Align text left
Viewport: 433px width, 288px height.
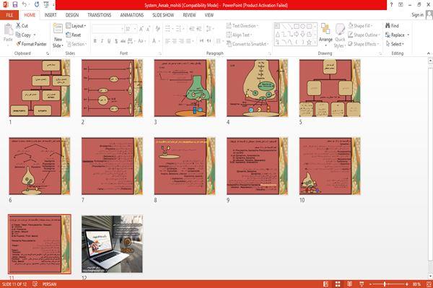167,41
